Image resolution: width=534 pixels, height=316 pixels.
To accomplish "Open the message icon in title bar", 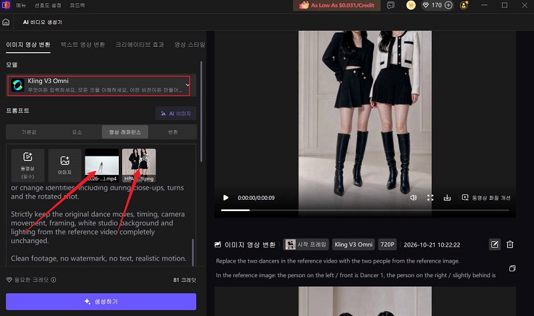I will [390, 5].
